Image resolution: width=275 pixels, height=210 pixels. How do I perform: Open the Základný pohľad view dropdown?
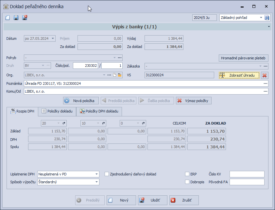[261, 18]
